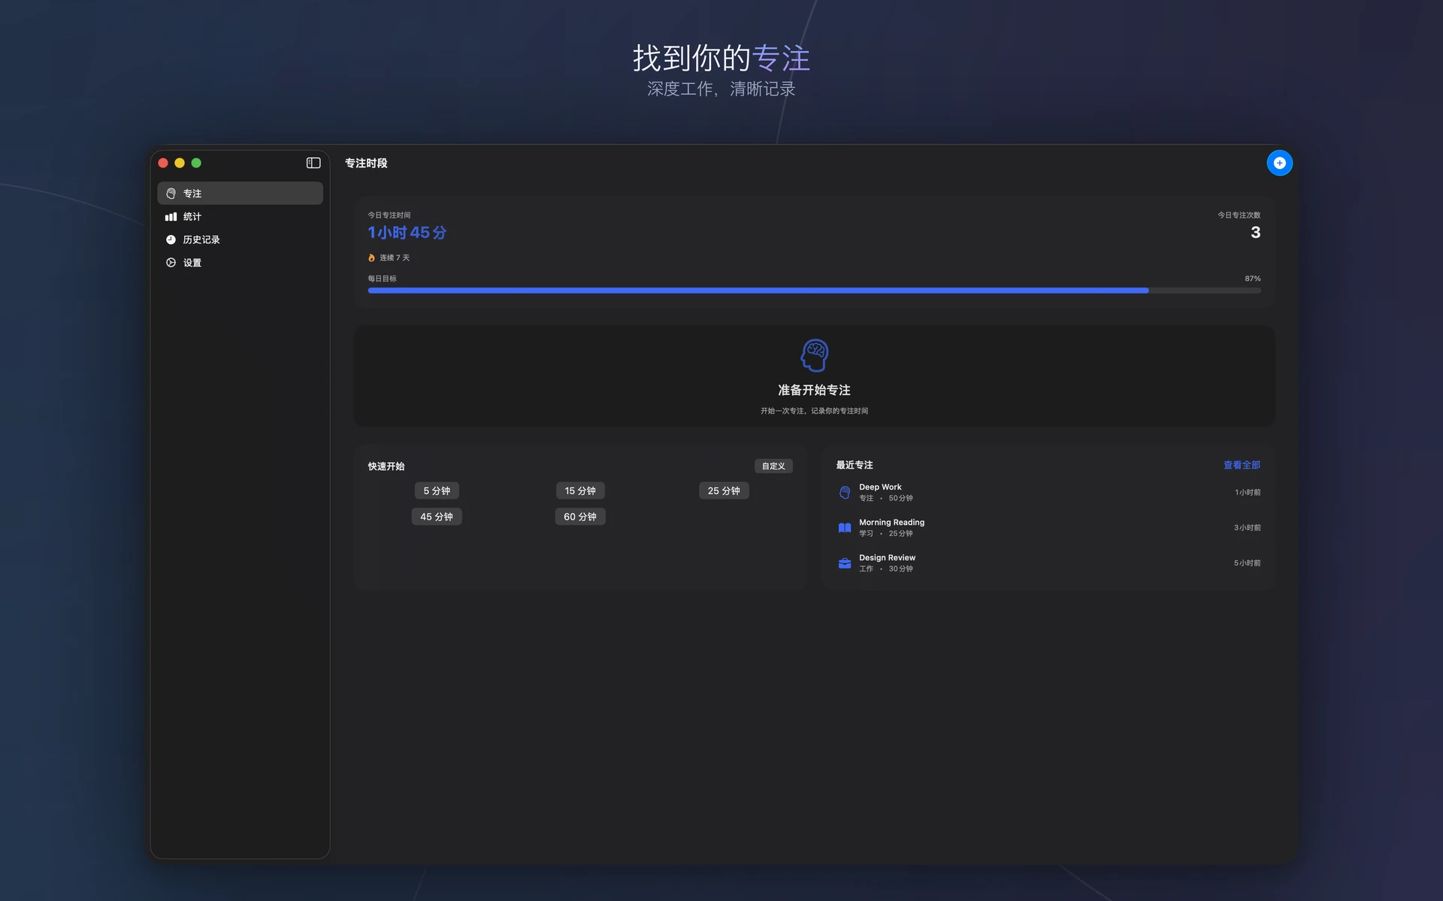Click the 工作 · 30分钟 detail line
The height and width of the screenshot is (901, 1443).
[886, 569]
